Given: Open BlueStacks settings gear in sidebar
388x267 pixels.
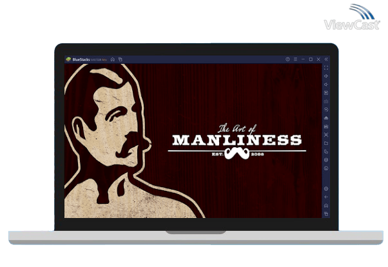Looking at the screenshot, I should tap(326, 189).
